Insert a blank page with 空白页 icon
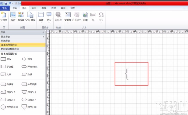The height and width of the screenshot is (115, 188). tap(4, 15)
